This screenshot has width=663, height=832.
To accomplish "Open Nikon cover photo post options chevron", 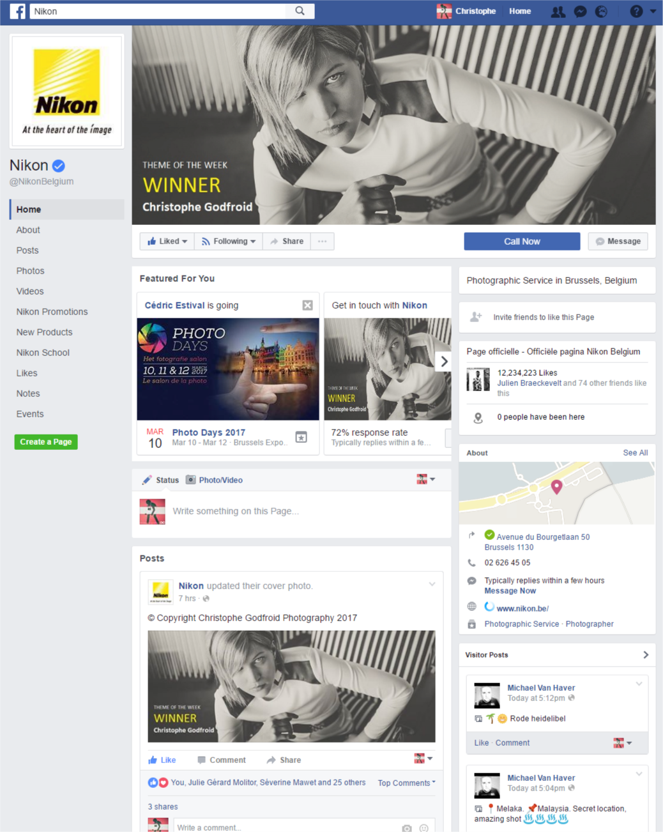I will pyautogui.click(x=432, y=584).
